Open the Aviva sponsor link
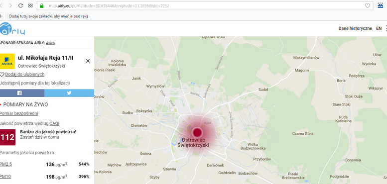Image resolution: width=387 pixels, height=184 pixels. pos(50,43)
